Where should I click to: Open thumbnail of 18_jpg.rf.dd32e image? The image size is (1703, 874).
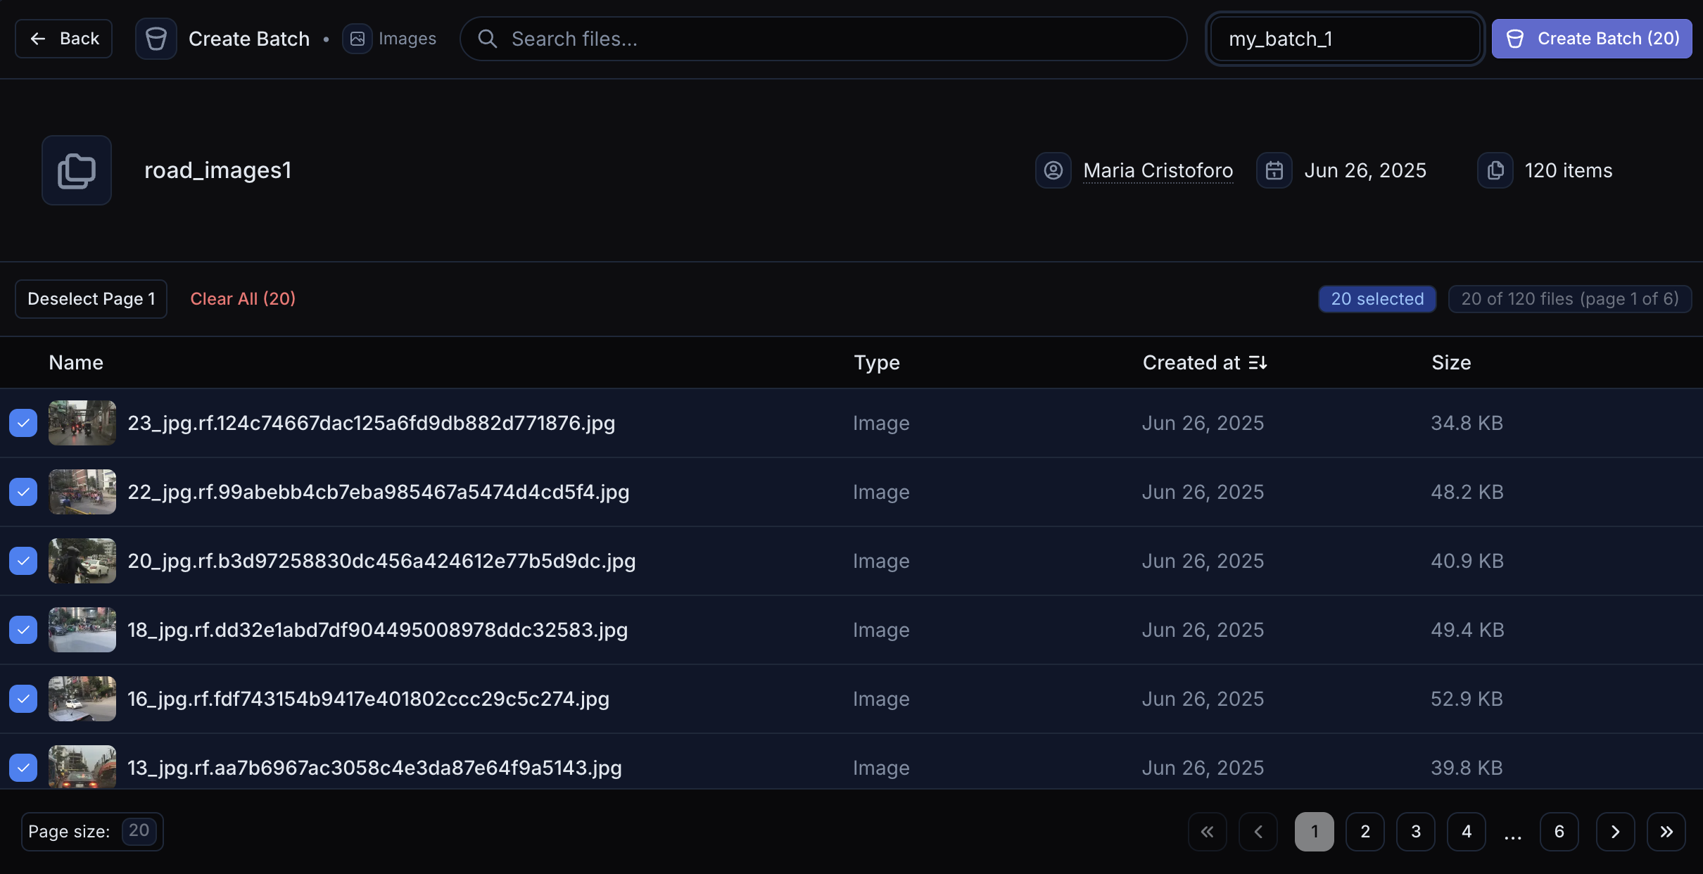(82, 630)
